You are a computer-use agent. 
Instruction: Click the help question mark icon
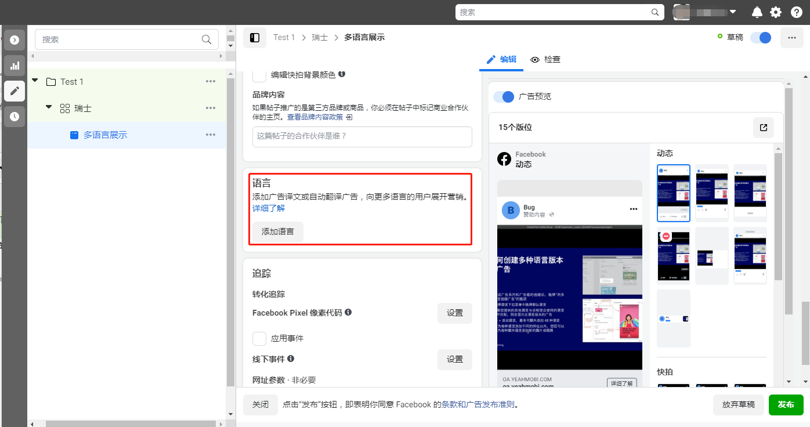(794, 12)
